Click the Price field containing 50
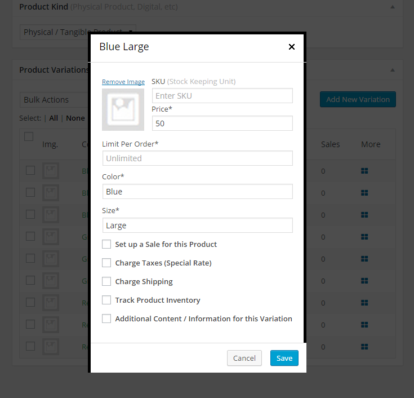 click(222, 123)
